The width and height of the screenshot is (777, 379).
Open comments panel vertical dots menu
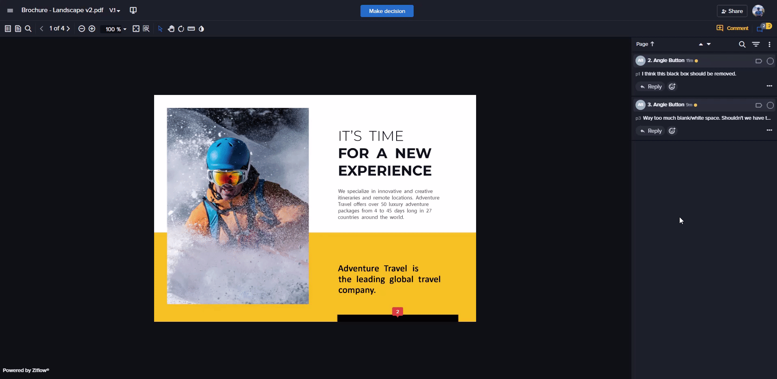click(769, 44)
